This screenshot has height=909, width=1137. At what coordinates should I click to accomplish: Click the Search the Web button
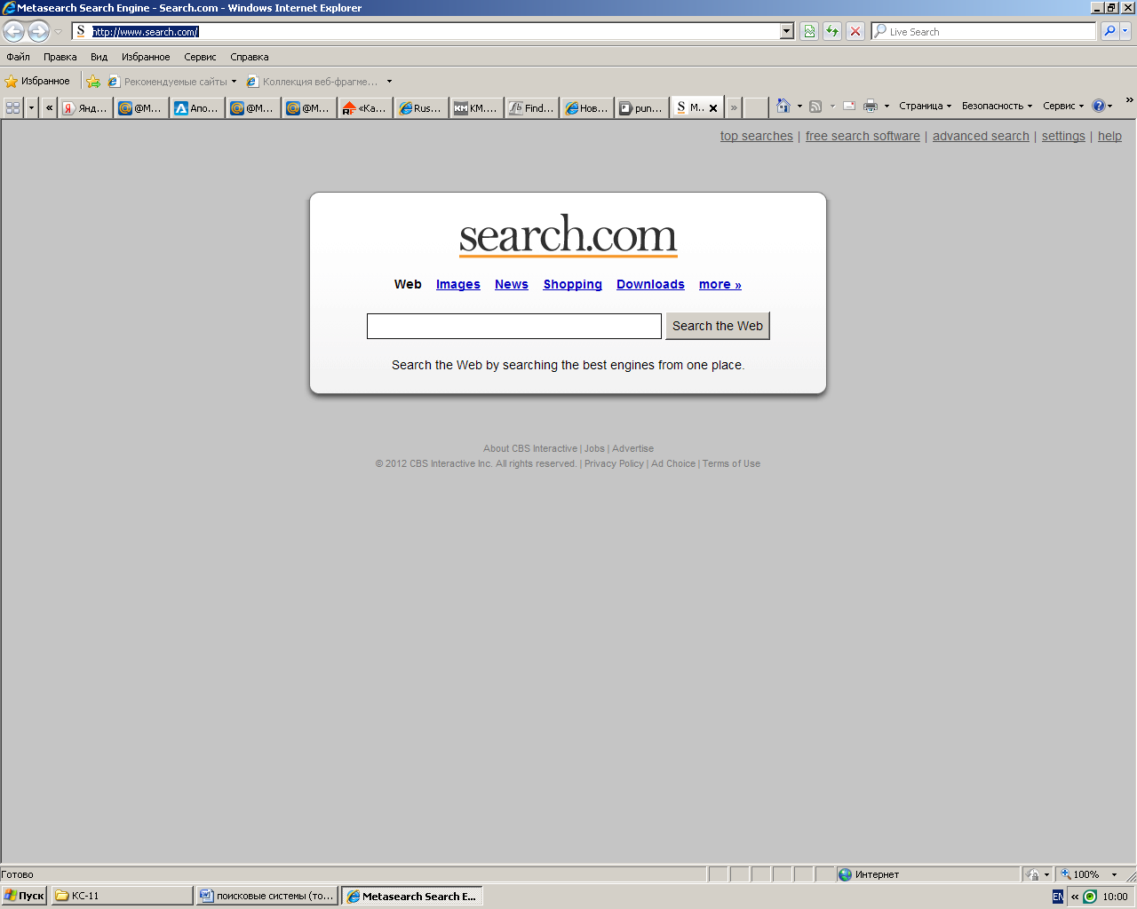718,326
